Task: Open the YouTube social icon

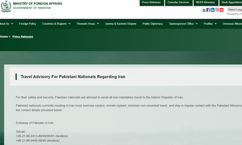Action: (x=222, y=10)
